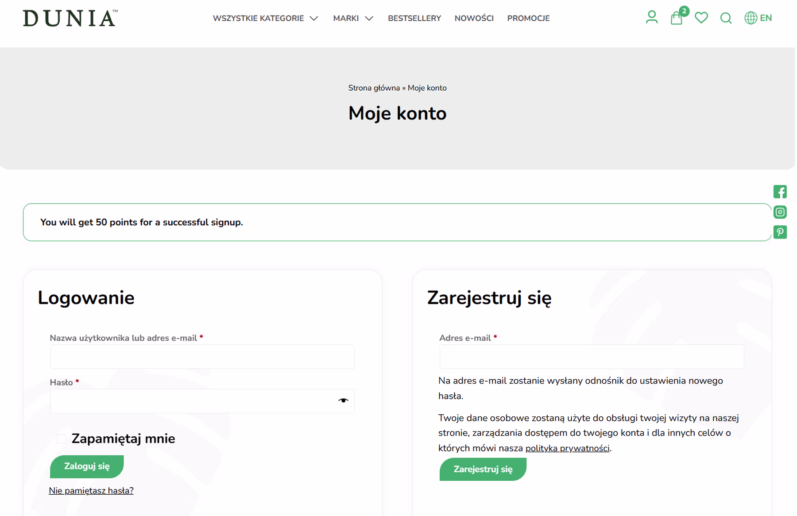This screenshot has height=516, width=797.
Task: Click the DUNIA logo
Action: (70, 18)
